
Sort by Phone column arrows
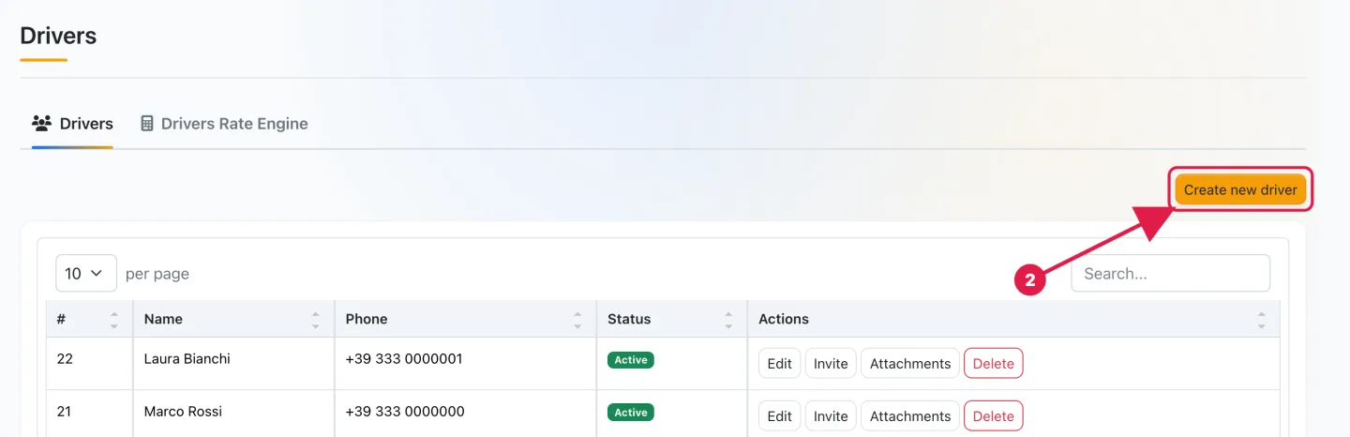tap(577, 319)
